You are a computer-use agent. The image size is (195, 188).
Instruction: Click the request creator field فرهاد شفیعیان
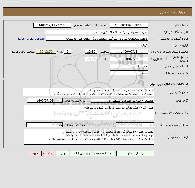(97, 38)
